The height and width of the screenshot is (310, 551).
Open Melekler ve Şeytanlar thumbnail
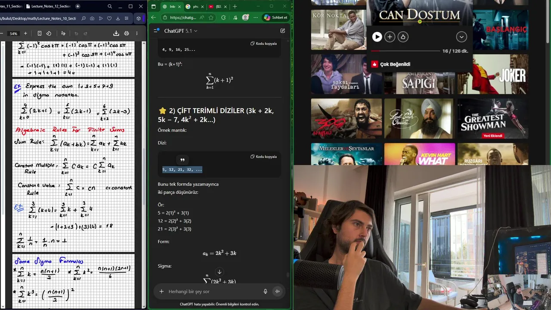(x=346, y=154)
